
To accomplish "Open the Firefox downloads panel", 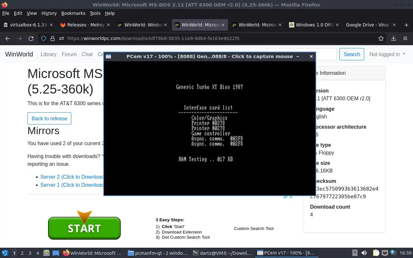I will coord(393,38).
